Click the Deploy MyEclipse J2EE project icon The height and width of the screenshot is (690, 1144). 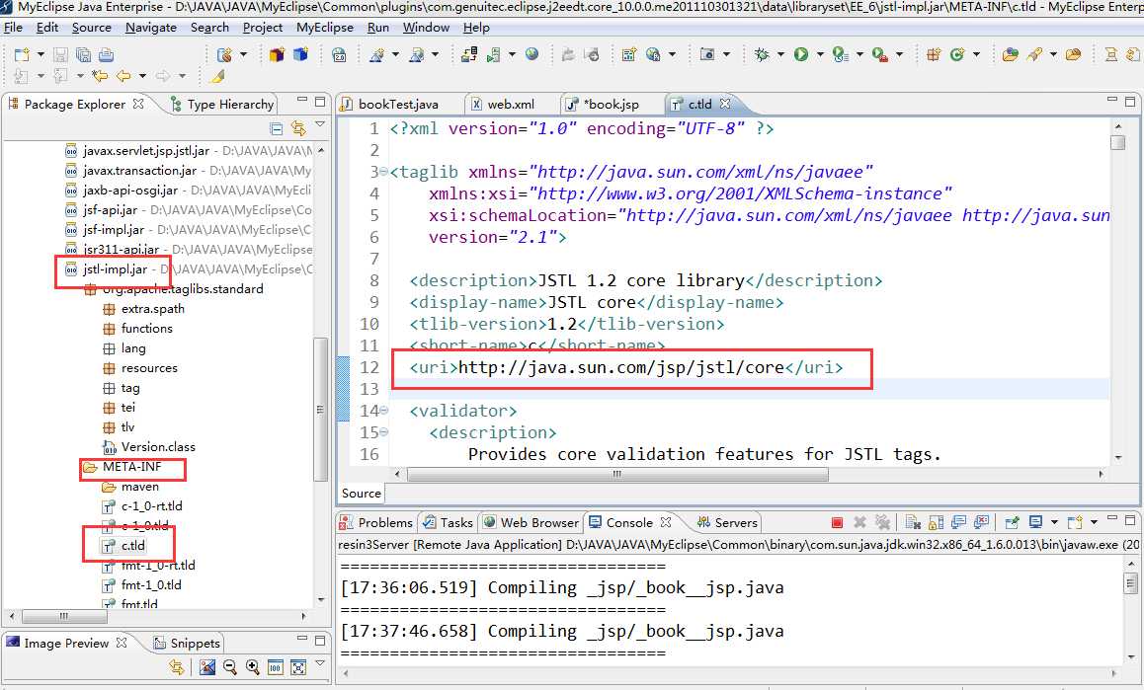pyautogui.click(x=469, y=54)
